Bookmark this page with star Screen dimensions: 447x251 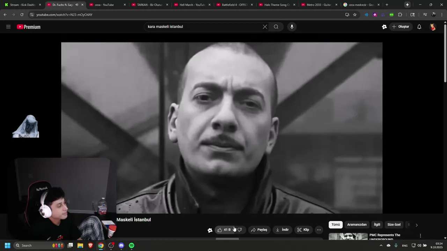(x=355, y=15)
